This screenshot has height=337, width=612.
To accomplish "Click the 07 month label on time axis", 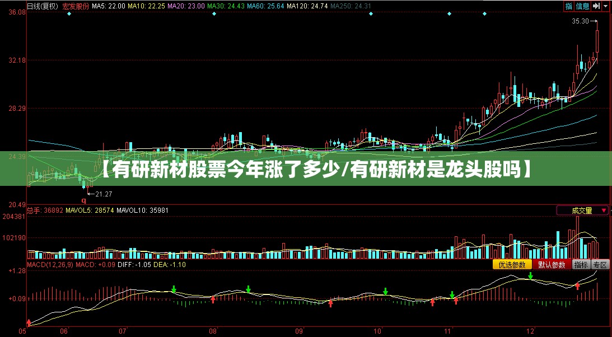I will coord(123,332).
